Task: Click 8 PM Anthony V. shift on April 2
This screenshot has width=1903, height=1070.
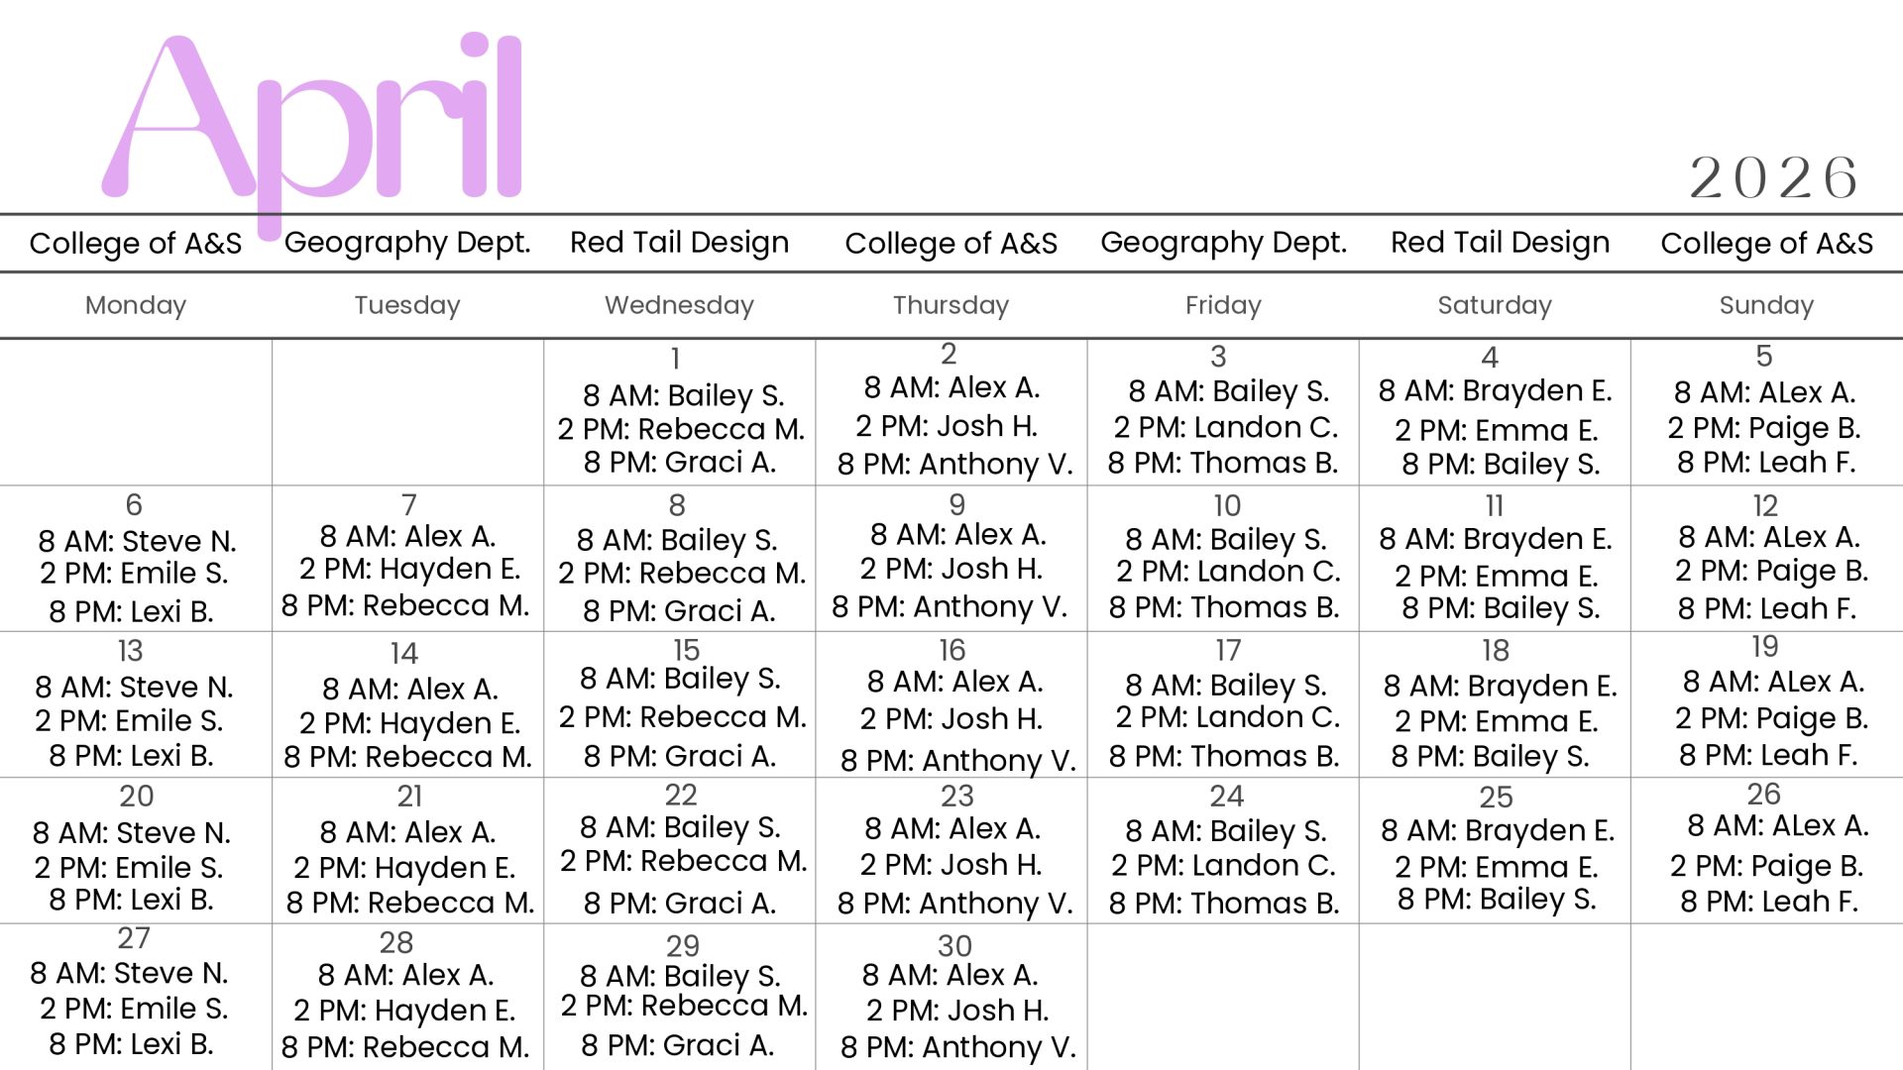Action: point(954,464)
